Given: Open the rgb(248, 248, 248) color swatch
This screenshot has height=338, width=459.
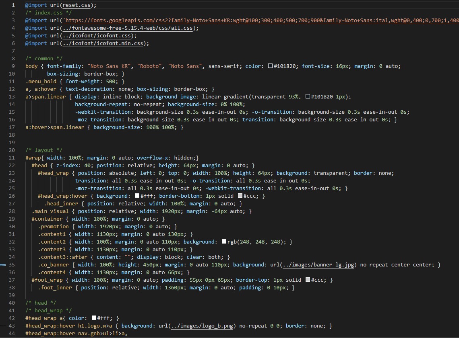Looking at the screenshot, I should pyautogui.click(x=224, y=242).
